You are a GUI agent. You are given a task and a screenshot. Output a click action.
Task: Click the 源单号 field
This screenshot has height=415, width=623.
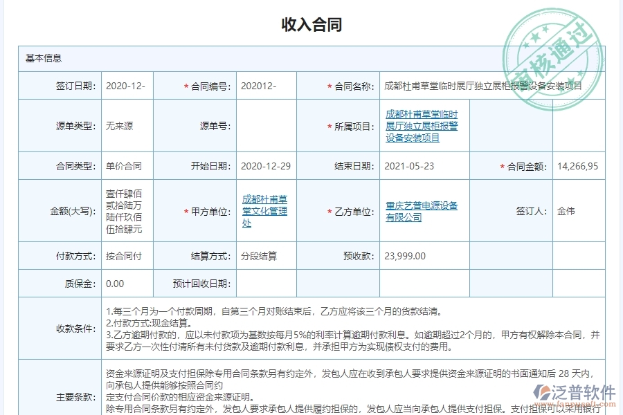pos(266,126)
